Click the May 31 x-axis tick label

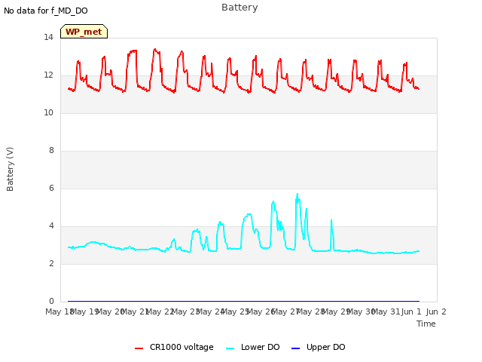[387, 311]
